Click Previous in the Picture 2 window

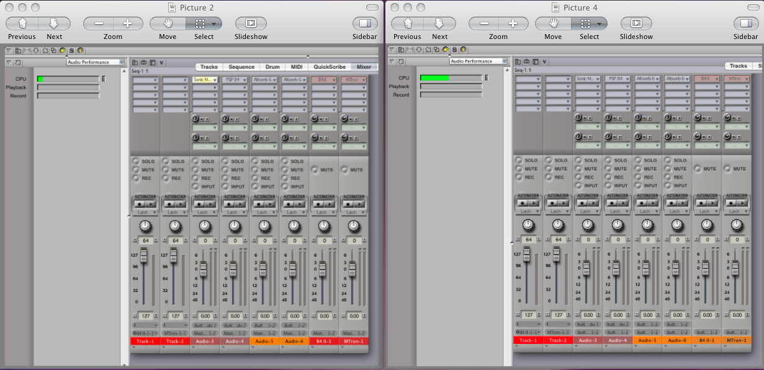click(22, 24)
